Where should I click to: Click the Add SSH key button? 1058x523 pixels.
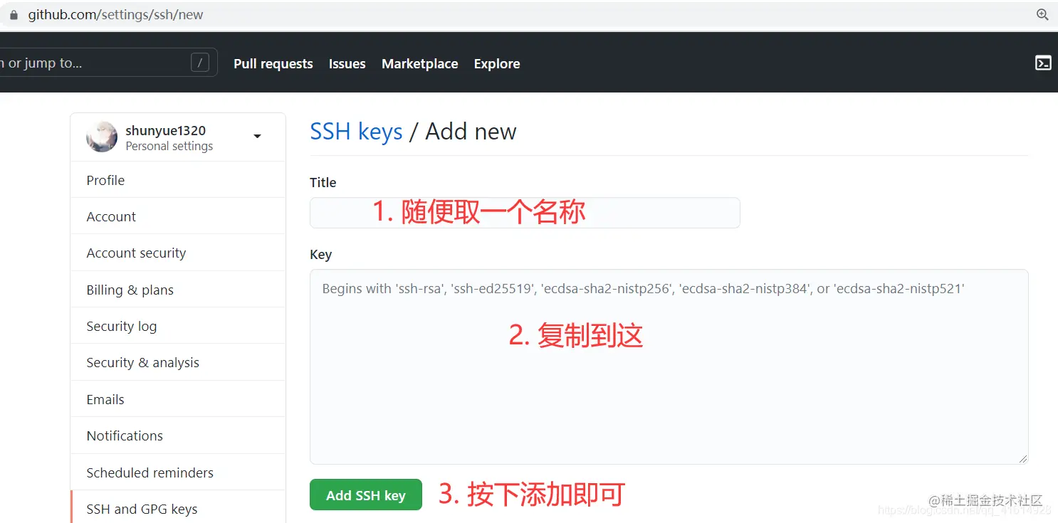point(366,495)
